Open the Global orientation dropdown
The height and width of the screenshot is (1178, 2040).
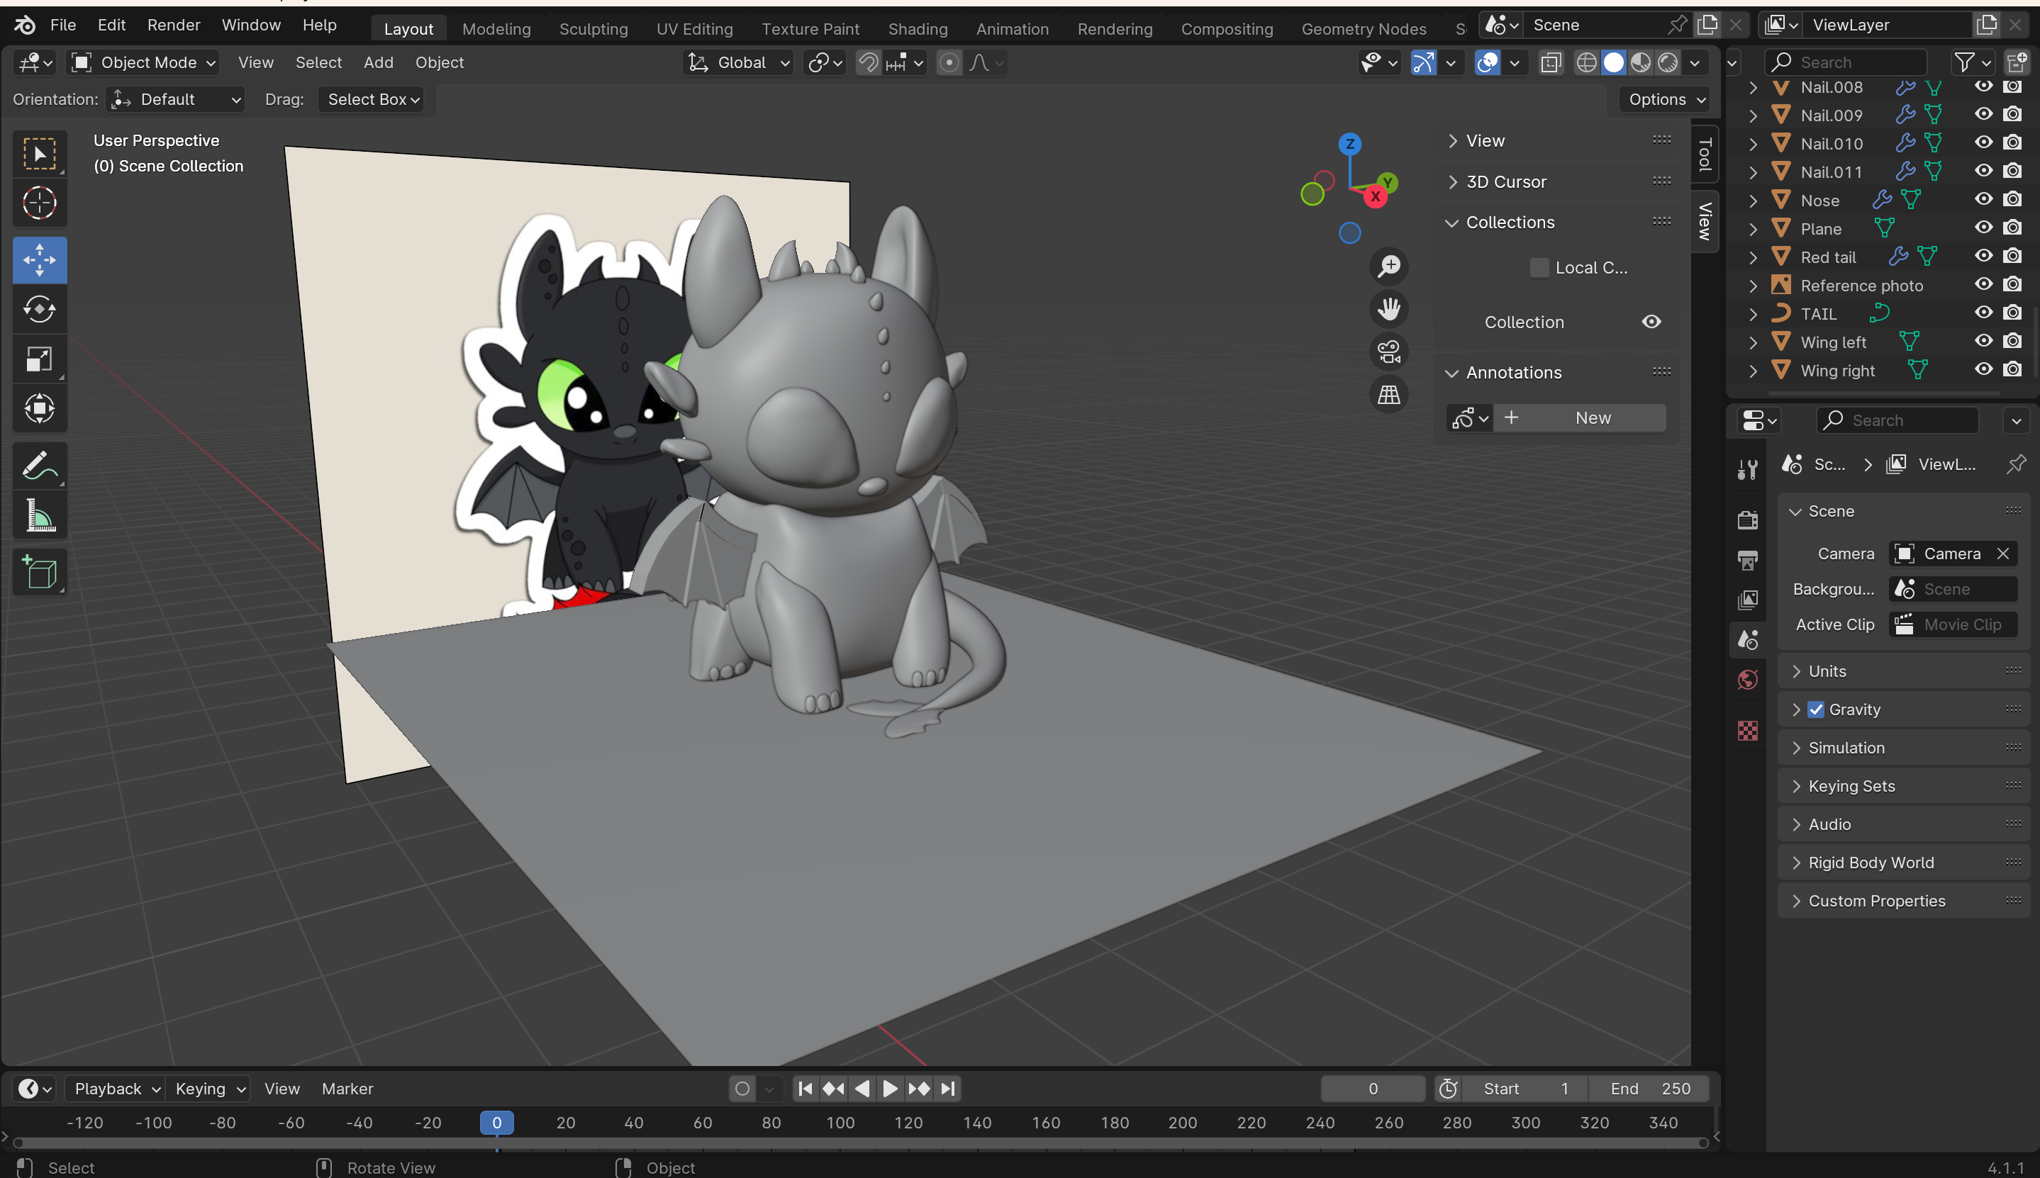(x=738, y=62)
